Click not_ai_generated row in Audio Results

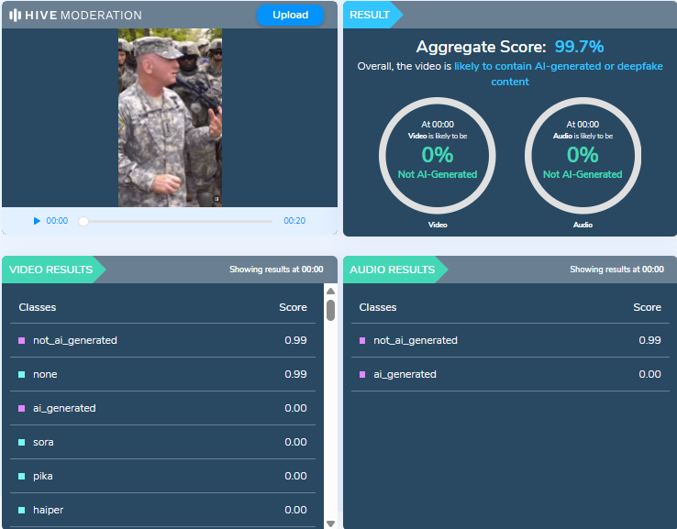pos(509,340)
